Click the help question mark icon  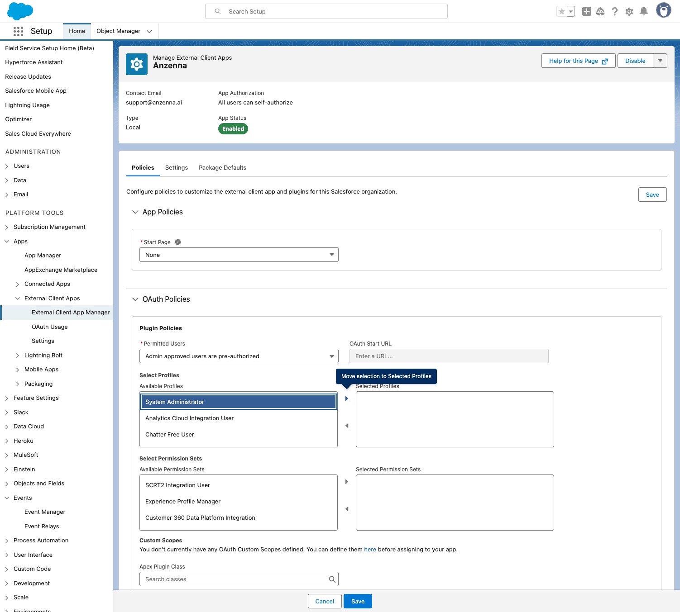pyautogui.click(x=614, y=12)
